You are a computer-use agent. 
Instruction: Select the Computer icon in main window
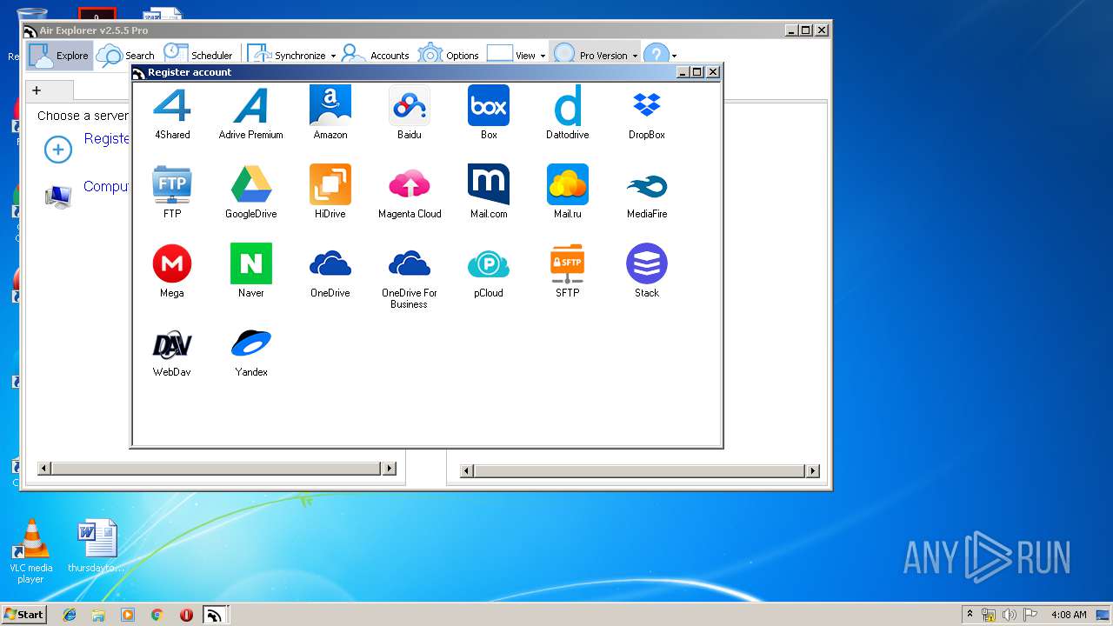coord(58,196)
